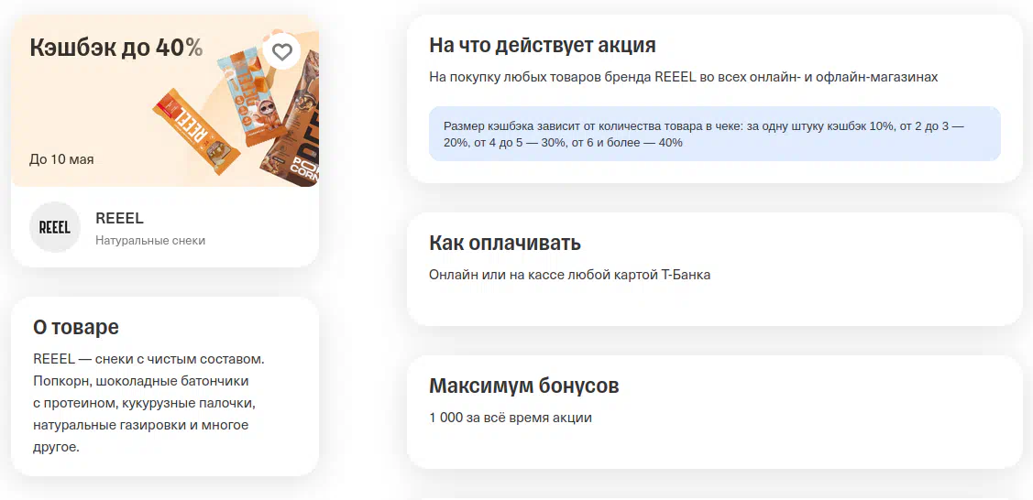
Task: Select the "О товаре" heading
Action: point(76,327)
